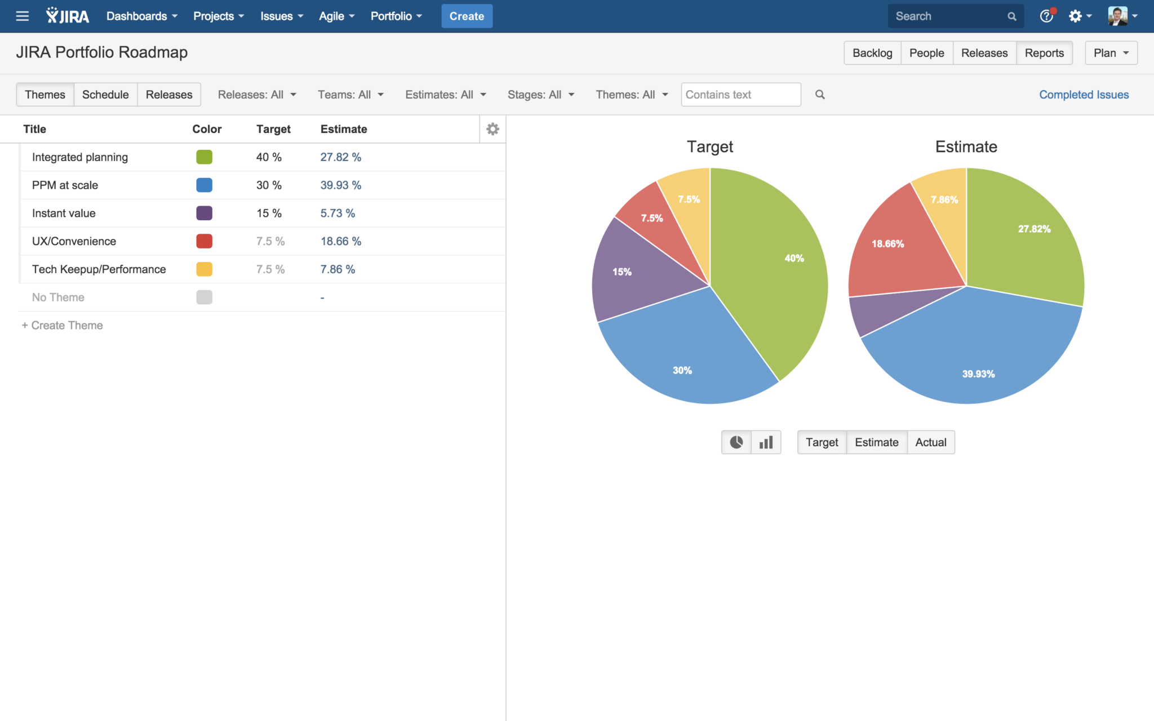
Task: Open the help icon with notification badge
Action: coord(1046,16)
